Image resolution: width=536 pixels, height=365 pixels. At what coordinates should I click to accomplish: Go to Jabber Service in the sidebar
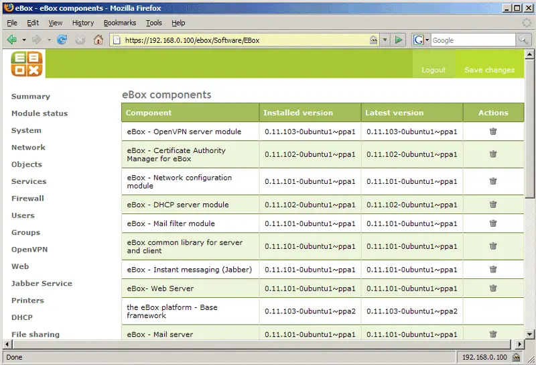pyautogui.click(x=42, y=284)
